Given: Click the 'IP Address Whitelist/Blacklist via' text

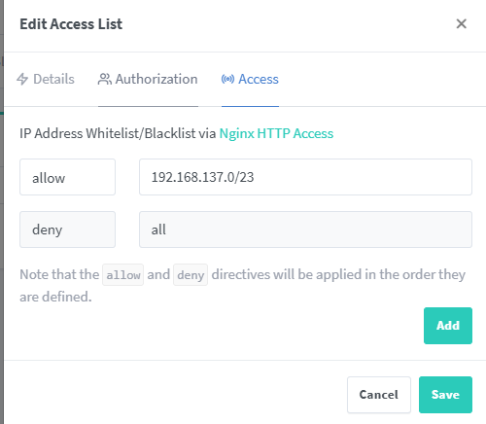Looking at the screenshot, I should (x=118, y=133).
